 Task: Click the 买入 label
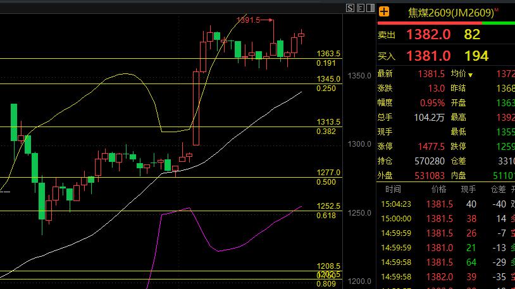point(386,56)
